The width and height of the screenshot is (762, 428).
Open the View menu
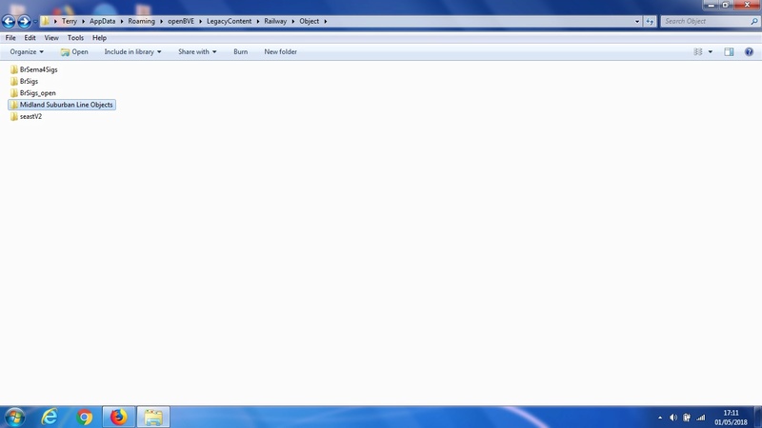51,38
